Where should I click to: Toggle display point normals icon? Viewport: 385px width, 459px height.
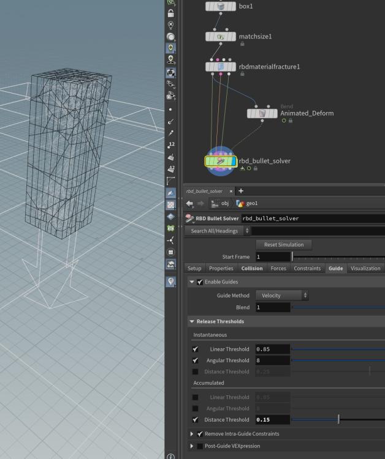(x=170, y=121)
